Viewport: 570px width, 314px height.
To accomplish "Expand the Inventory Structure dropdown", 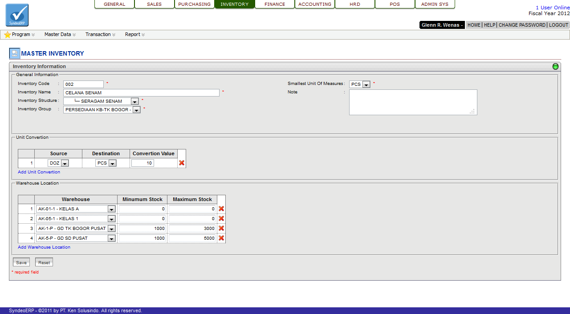I will point(134,101).
